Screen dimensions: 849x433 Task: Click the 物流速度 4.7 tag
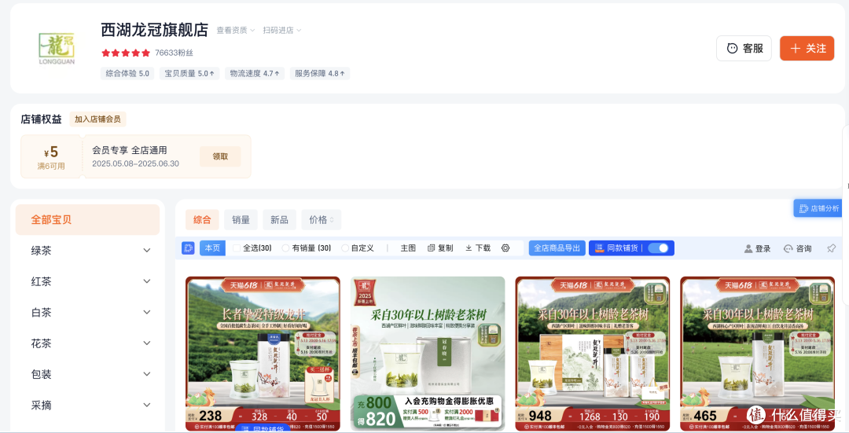point(255,73)
